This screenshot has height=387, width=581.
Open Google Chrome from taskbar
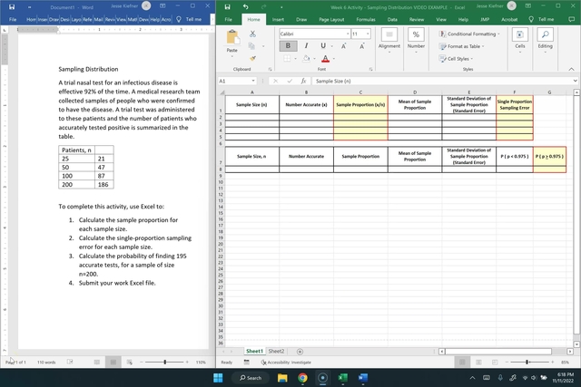point(302,378)
